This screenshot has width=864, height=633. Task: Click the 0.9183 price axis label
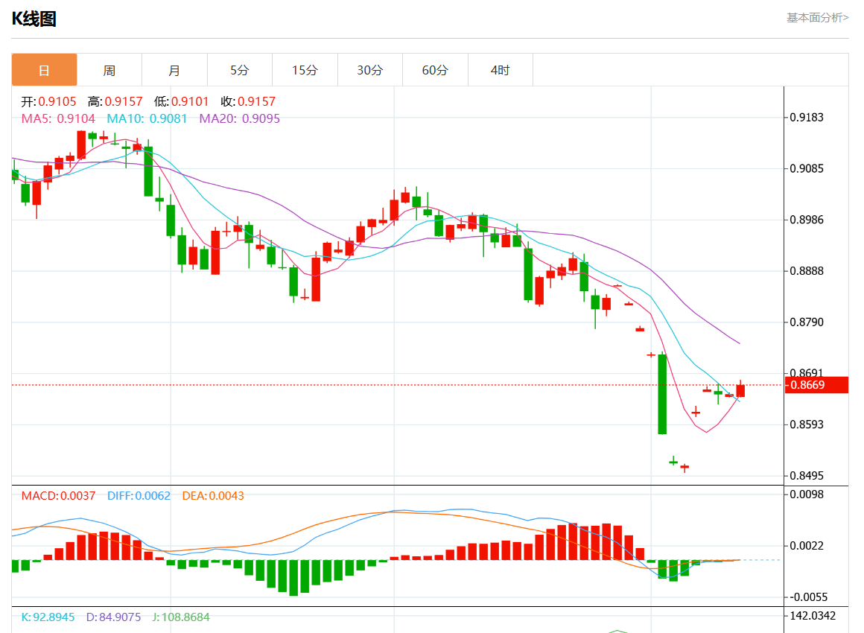click(807, 118)
